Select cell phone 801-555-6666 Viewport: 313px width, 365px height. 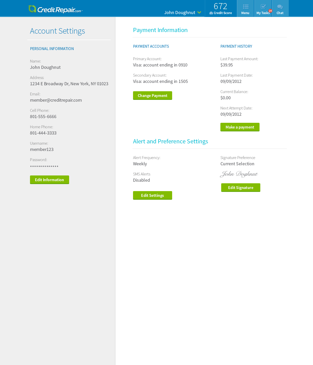coord(43,117)
